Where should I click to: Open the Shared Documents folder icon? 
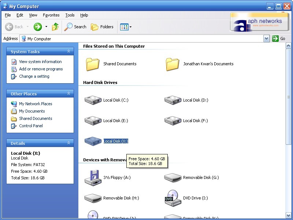(93, 64)
